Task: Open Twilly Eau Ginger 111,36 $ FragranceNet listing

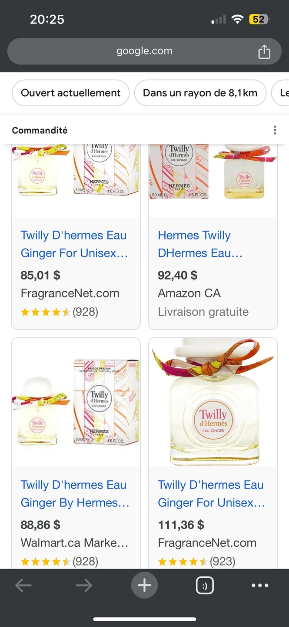Action: pyautogui.click(x=212, y=494)
